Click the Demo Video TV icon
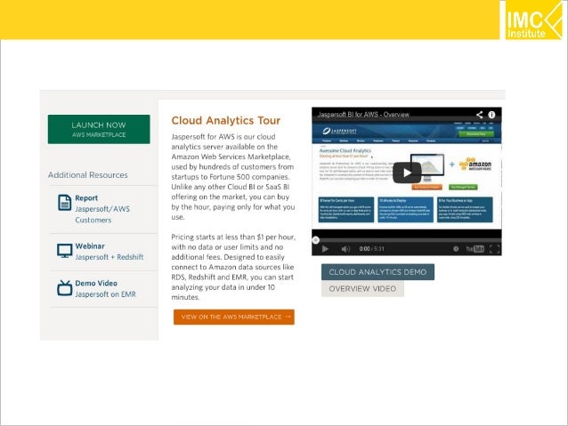 pos(64,288)
